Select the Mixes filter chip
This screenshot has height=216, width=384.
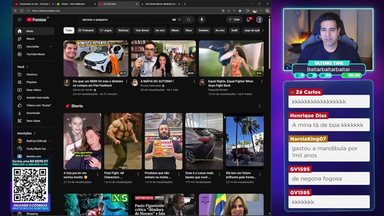click(x=175, y=30)
